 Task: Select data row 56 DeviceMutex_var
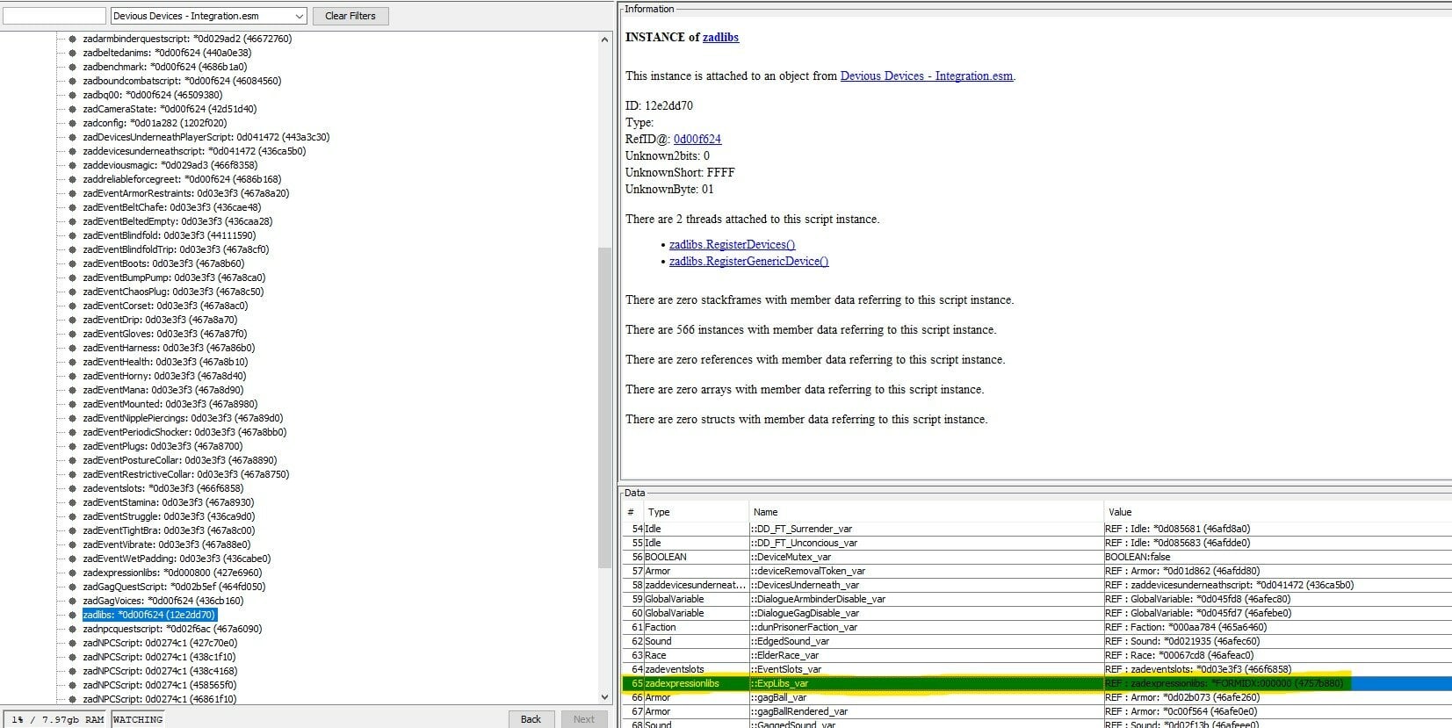point(1037,557)
